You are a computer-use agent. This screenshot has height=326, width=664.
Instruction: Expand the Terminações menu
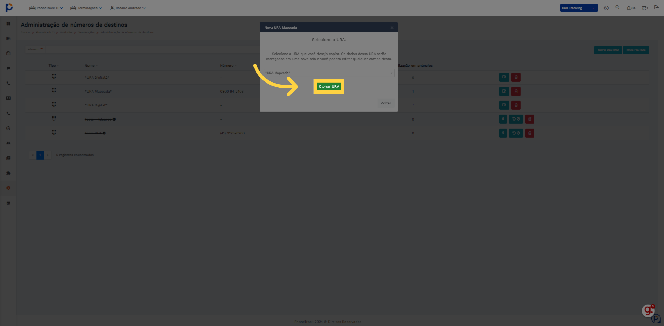click(86, 8)
